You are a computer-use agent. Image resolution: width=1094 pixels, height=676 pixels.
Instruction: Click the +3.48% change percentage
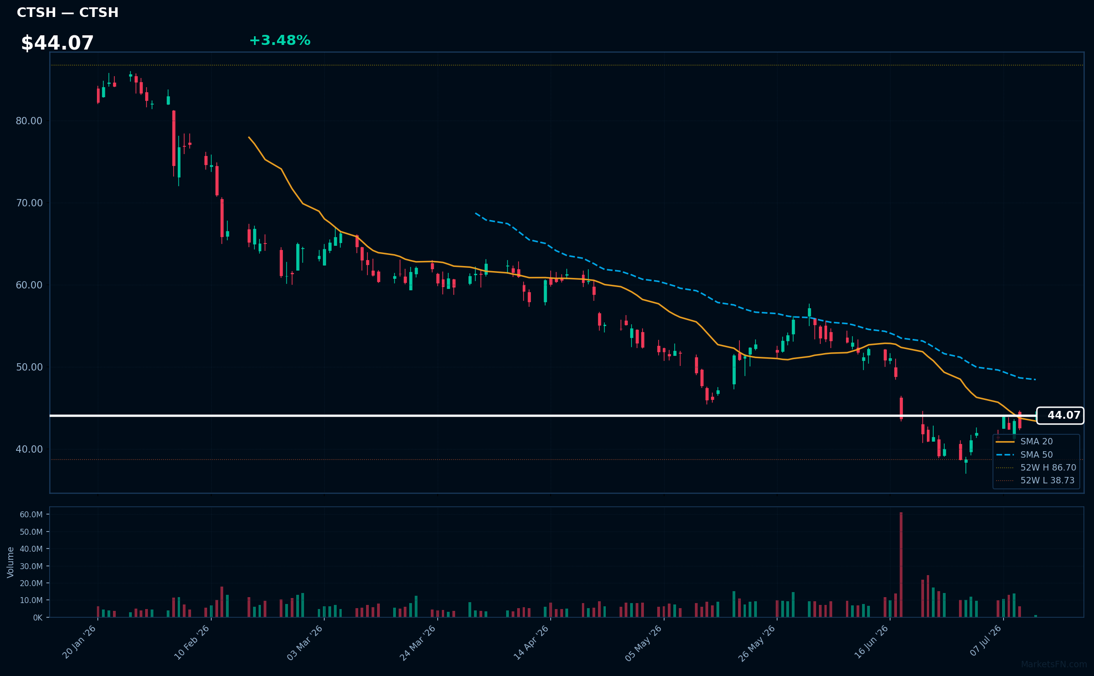click(x=280, y=40)
